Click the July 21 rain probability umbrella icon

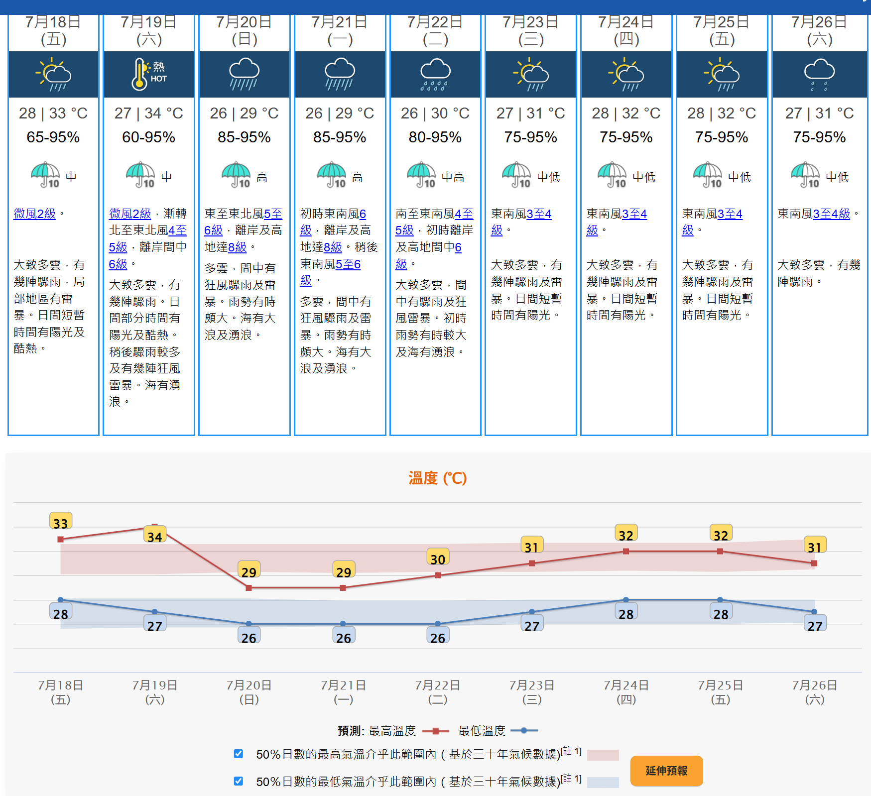click(332, 175)
